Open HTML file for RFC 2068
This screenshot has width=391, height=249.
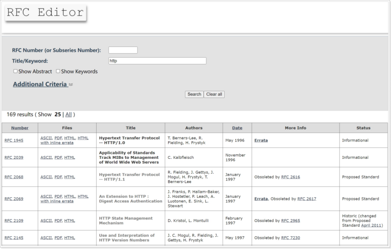(x=70, y=177)
